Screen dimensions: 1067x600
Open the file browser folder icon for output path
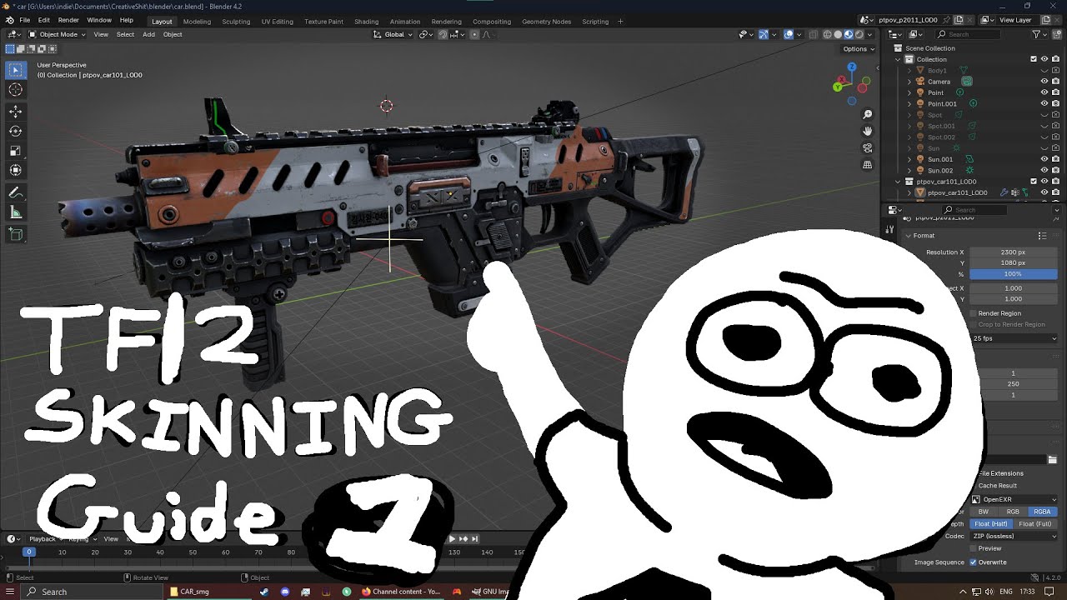pos(1053,460)
